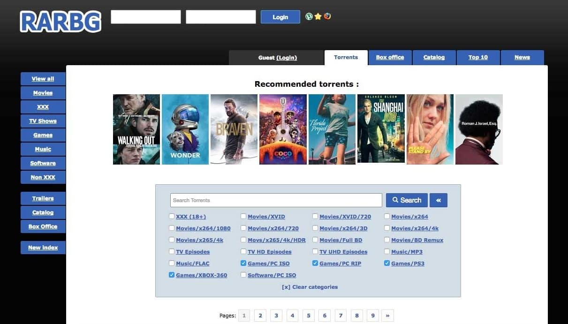The height and width of the screenshot is (324, 568).
Task: Open New index in sidebar
Action: [43, 248]
